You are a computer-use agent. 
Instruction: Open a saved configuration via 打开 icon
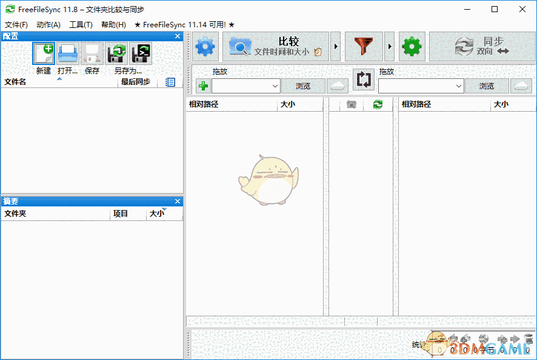click(67, 53)
